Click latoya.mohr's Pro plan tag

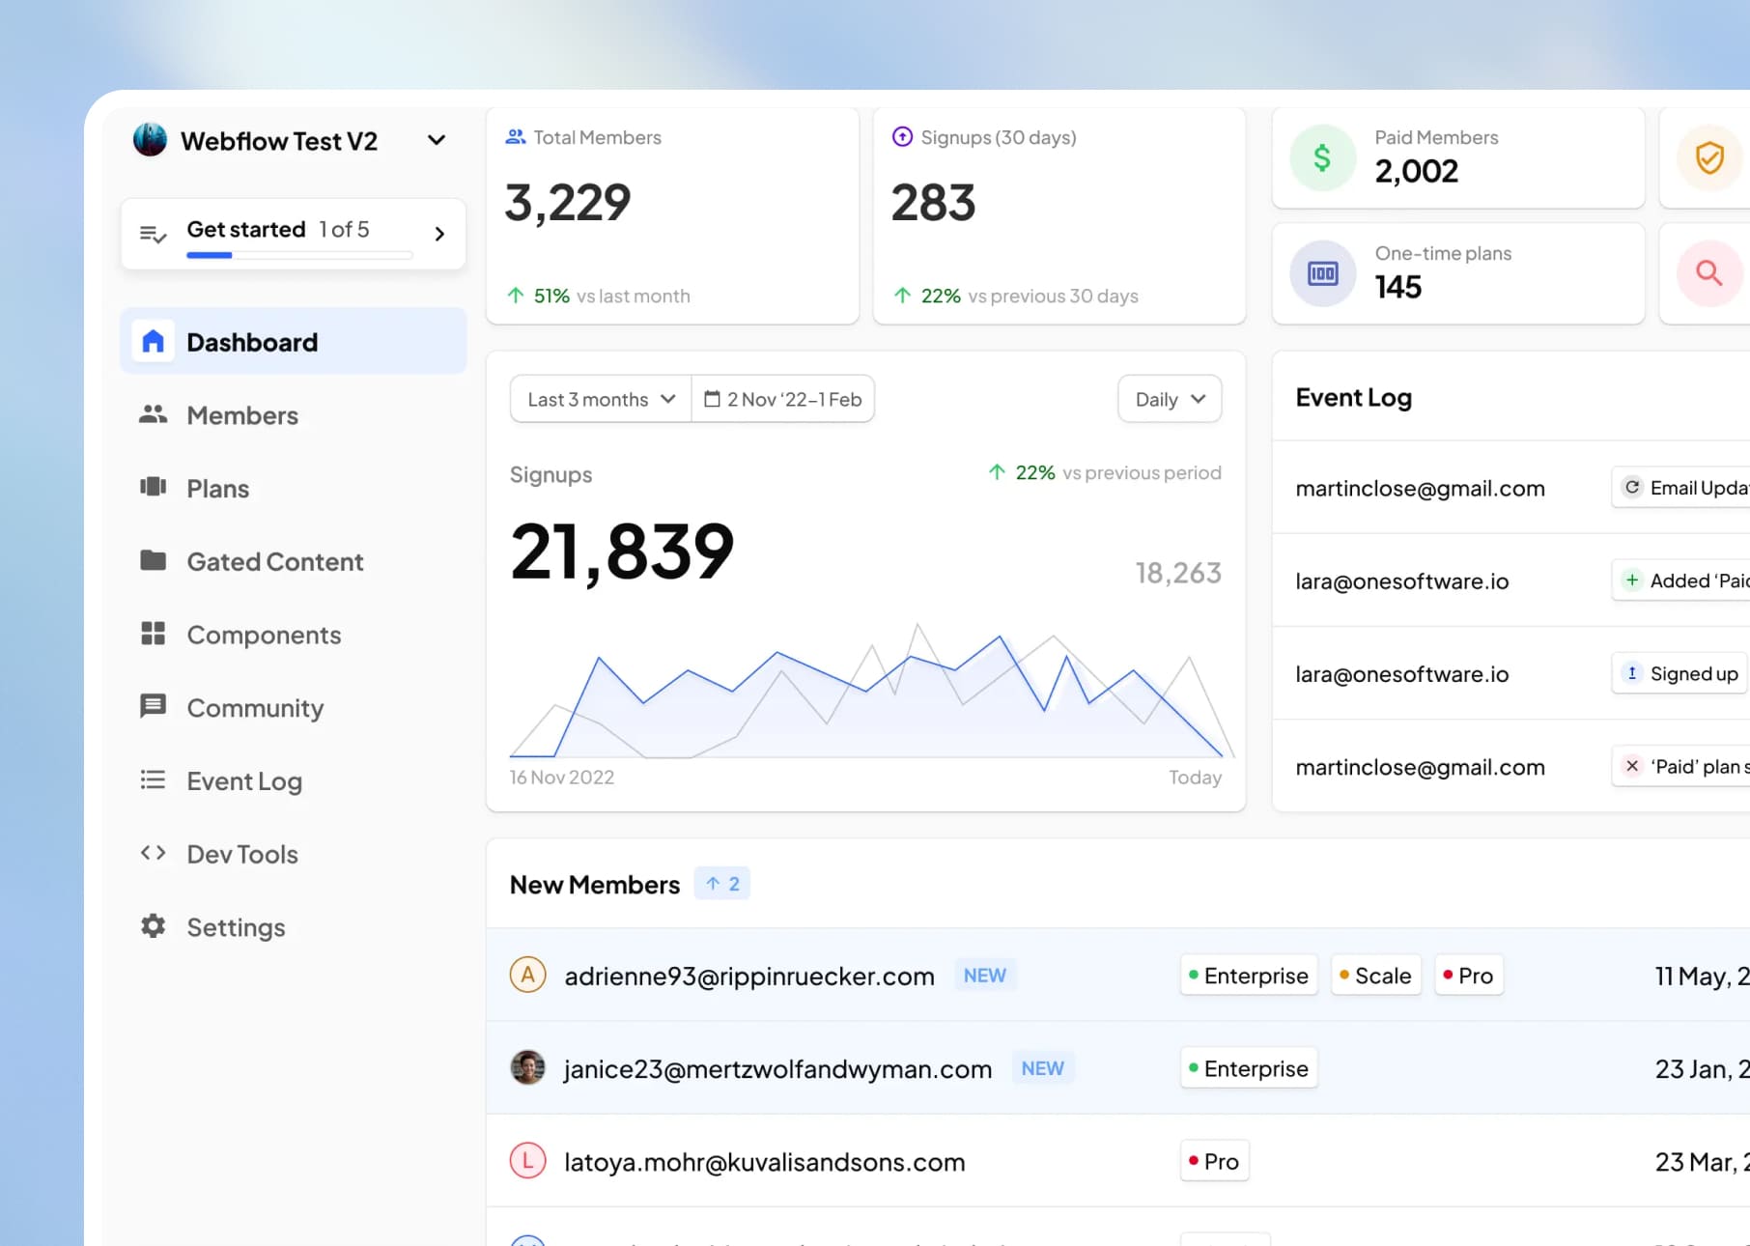(x=1215, y=1161)
